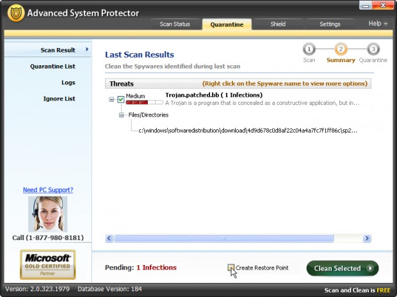
Task: Click the Trojan description text
Action: tap(263, 103)
